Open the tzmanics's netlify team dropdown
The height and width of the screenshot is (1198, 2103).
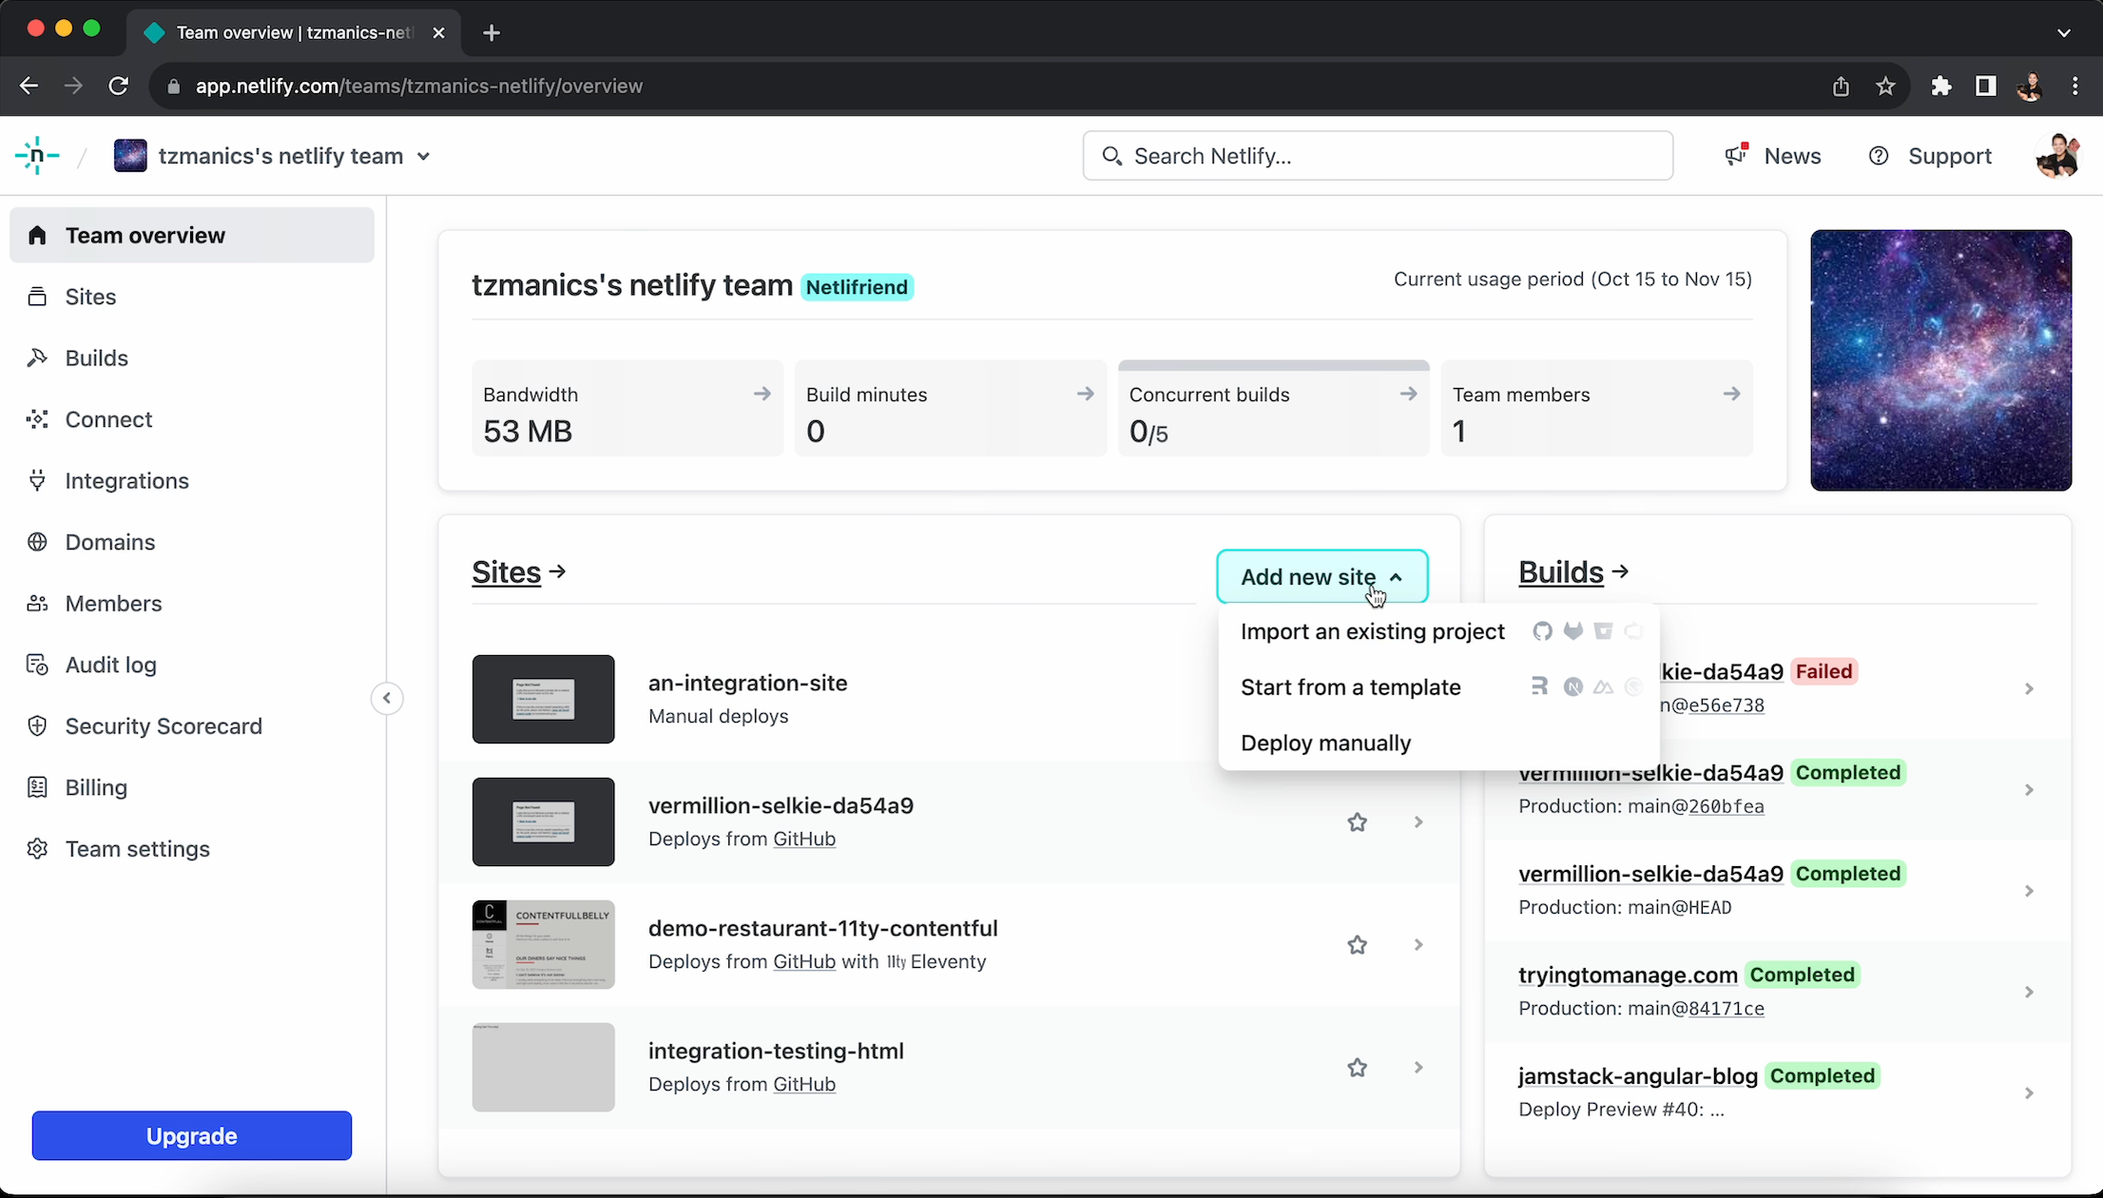click(x=272, y=156)
